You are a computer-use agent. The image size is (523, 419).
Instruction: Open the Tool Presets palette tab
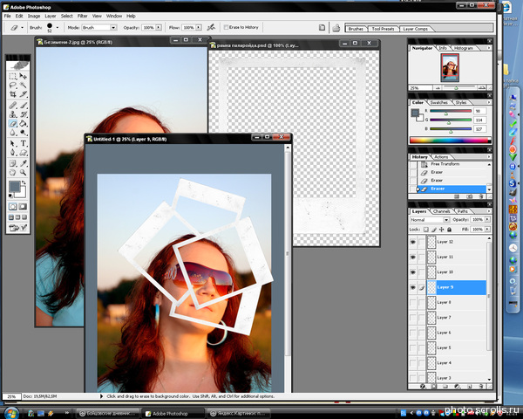[383, 29]
